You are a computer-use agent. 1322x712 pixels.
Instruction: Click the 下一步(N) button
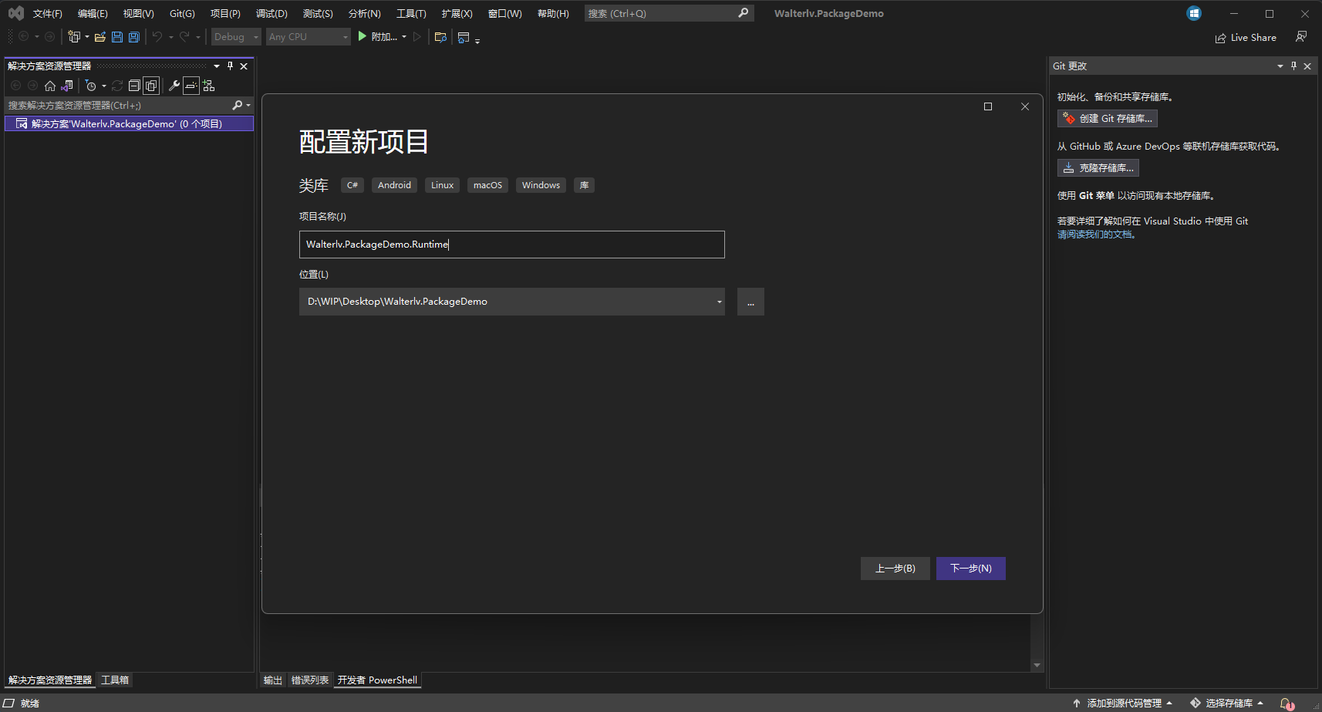(970, 568)
